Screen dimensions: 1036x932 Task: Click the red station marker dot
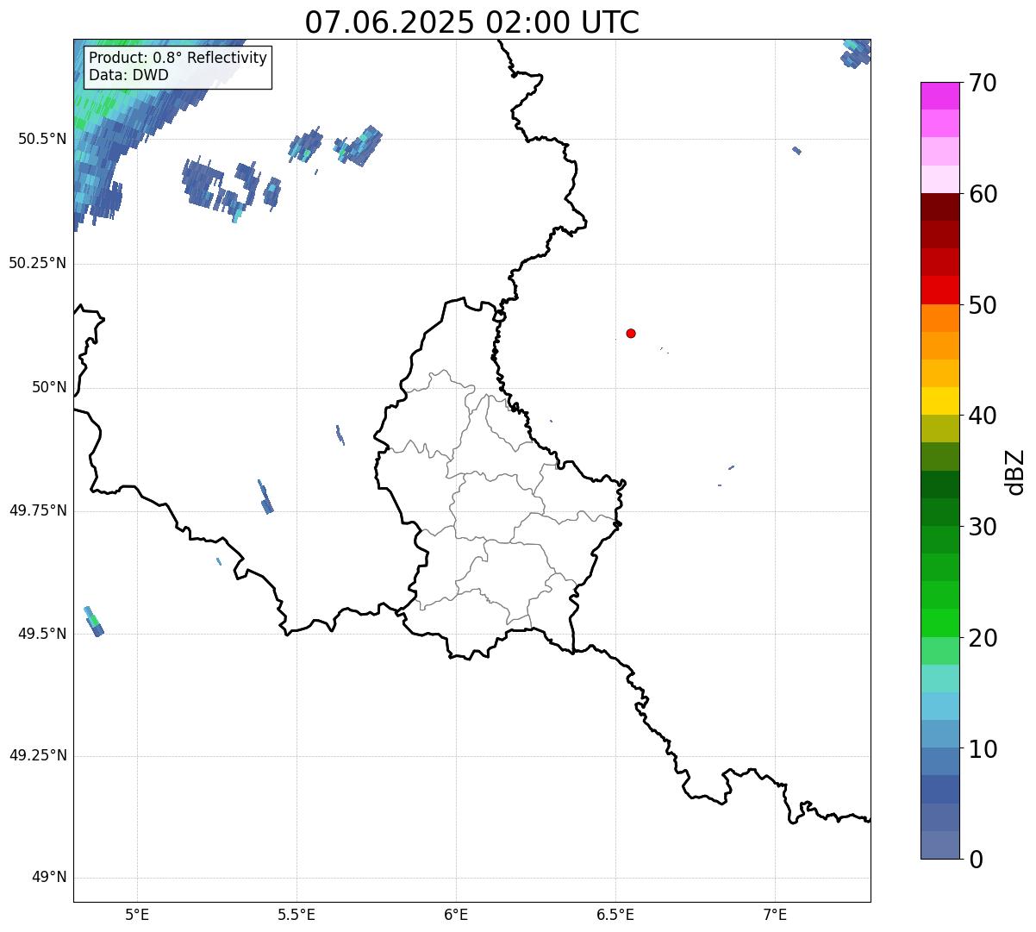631,333
